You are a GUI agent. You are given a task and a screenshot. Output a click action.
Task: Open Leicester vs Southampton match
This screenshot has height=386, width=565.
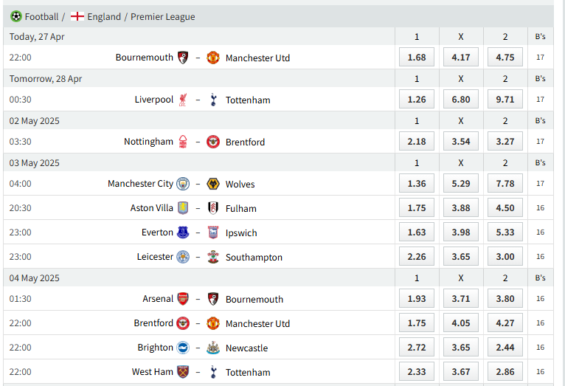198,257
